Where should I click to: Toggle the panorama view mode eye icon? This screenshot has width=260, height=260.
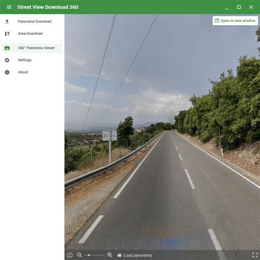click(x=70, y=255)
